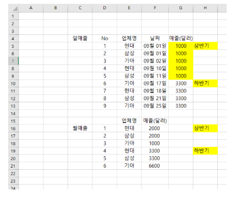Image resolution: width=237 pixels, height=203 pixels.
Task: Select column F header
Action: [155, 8]
